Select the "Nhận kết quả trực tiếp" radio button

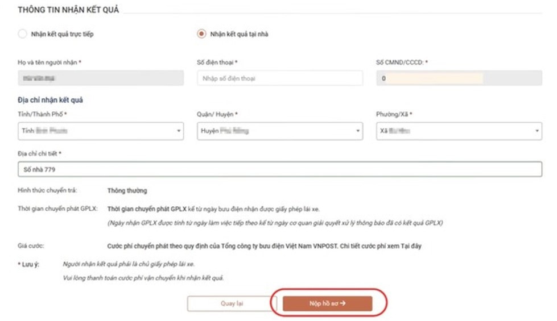[x=23, y=34]
